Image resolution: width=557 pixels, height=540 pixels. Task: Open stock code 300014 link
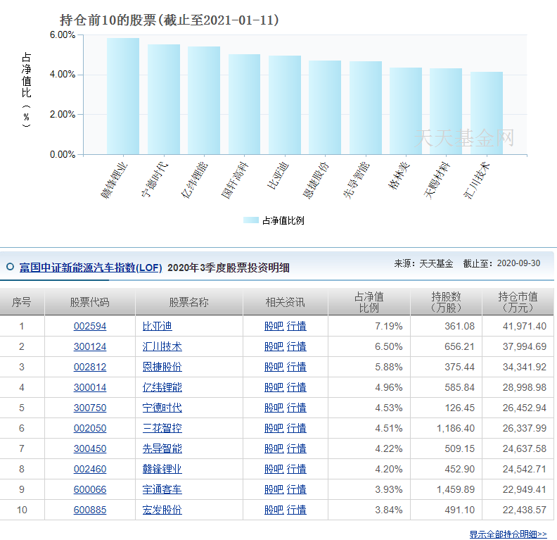tap(90, 387)
